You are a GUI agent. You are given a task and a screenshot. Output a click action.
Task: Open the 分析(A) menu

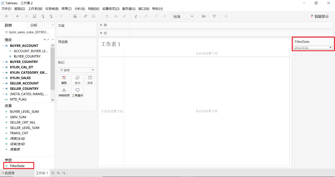pos(79,8)
